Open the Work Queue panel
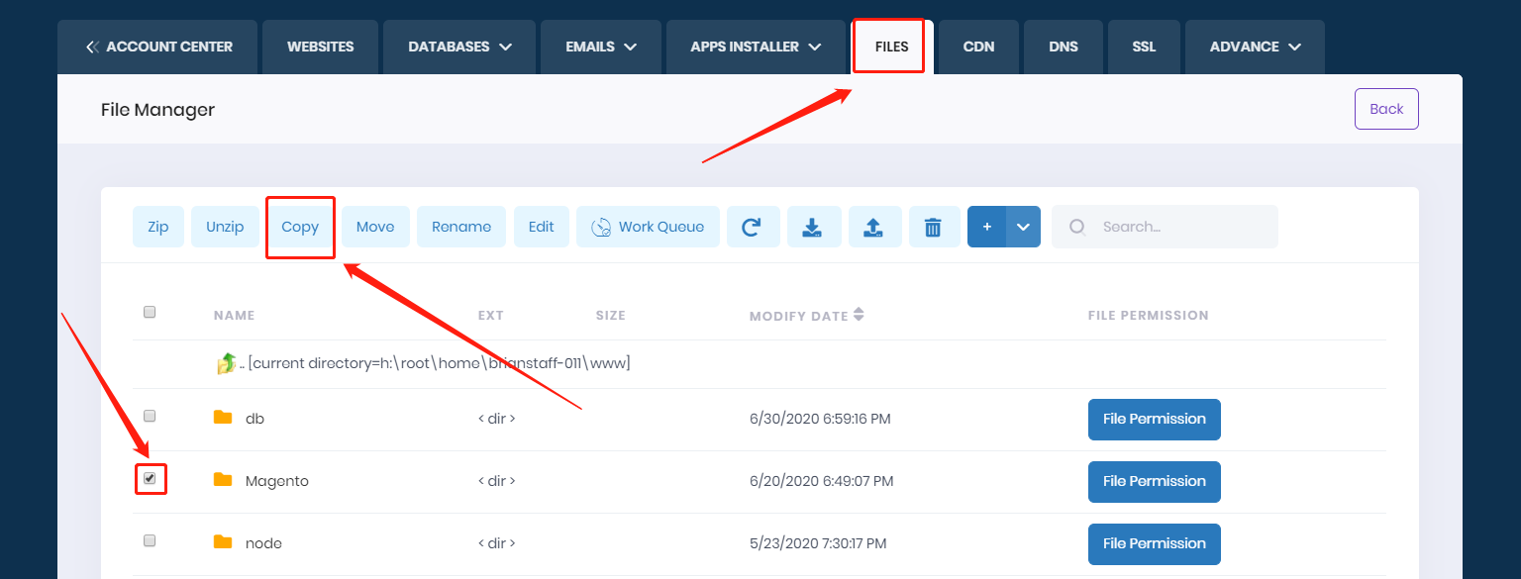The height and width of the screenshot is (579, 1521). click(x=648, y=227)
